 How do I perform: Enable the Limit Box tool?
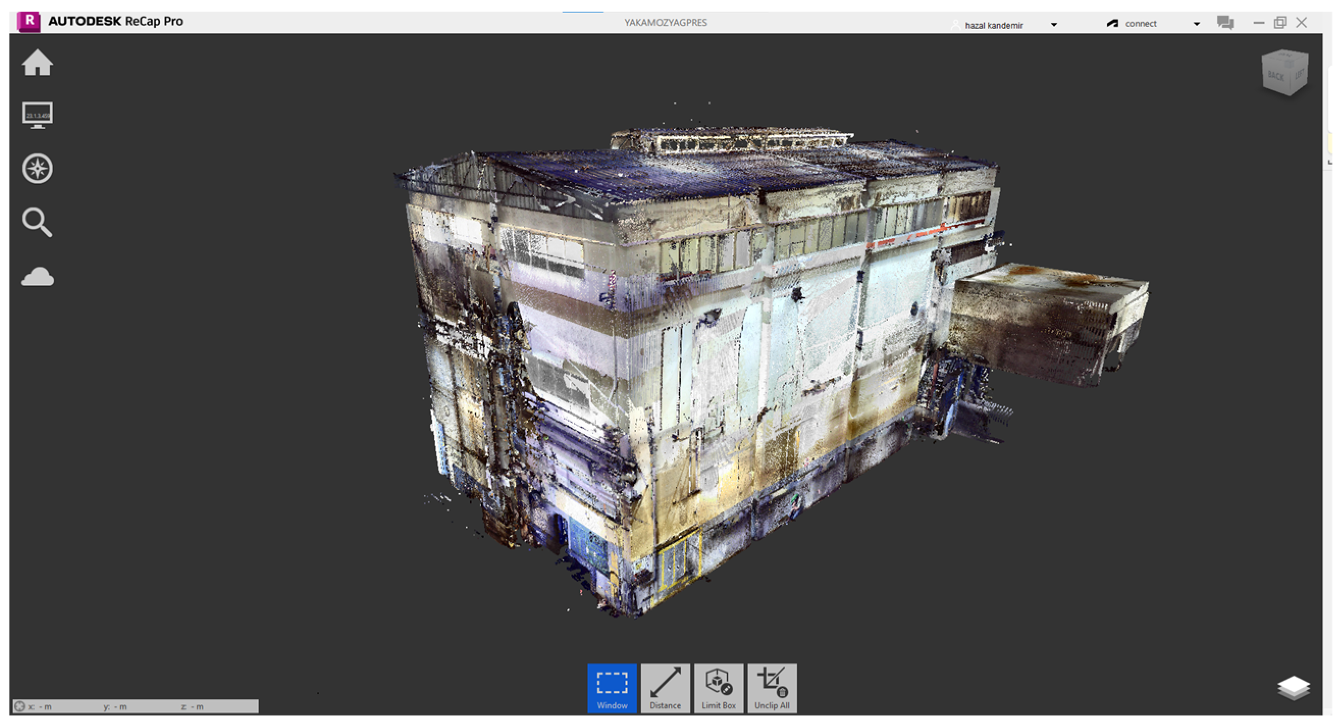click(719, 688)
